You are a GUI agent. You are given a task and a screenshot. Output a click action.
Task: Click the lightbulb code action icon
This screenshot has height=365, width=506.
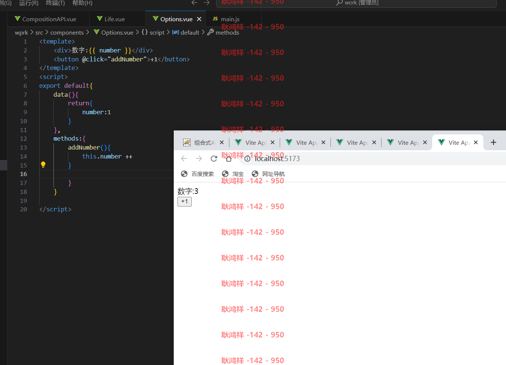click(x=43, y=165)
